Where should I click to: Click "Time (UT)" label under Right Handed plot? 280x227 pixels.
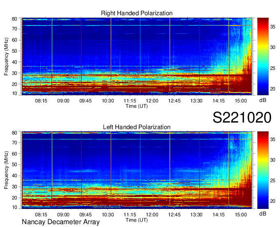tap(137, 106)
